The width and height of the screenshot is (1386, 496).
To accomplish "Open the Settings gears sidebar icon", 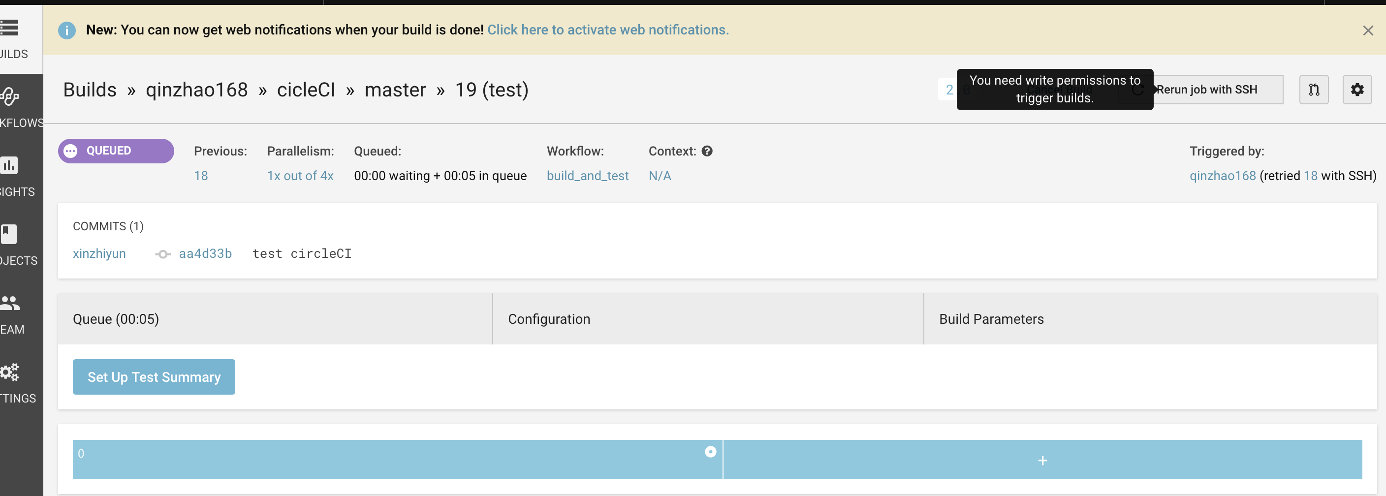I will coord(9,372).
